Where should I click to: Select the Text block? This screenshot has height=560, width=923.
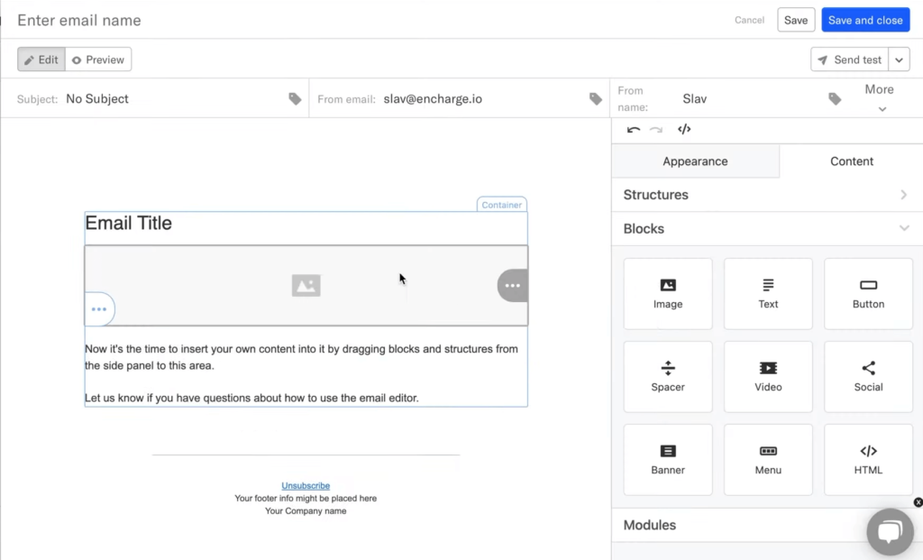768,294
